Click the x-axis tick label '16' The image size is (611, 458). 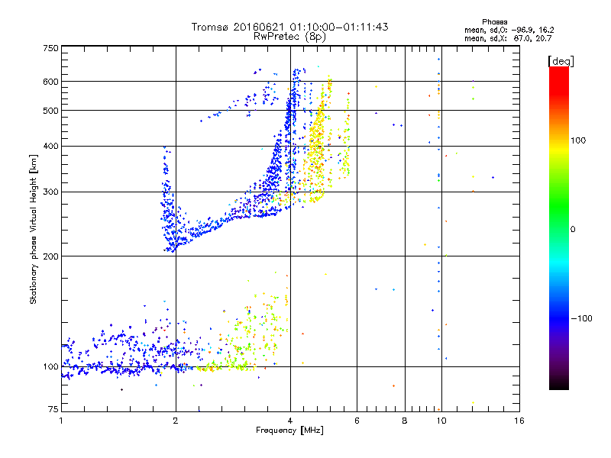pos(519,421)
